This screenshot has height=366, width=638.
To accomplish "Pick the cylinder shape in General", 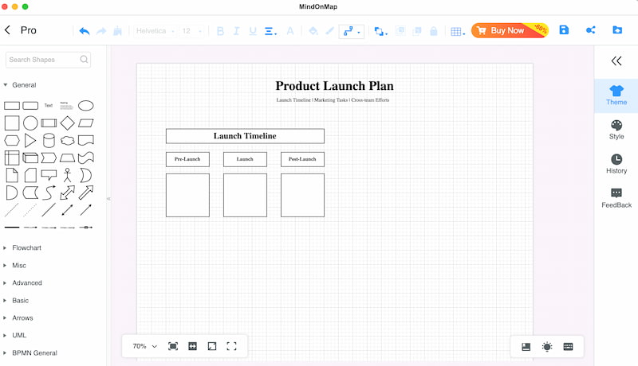I will coord(49,140).
